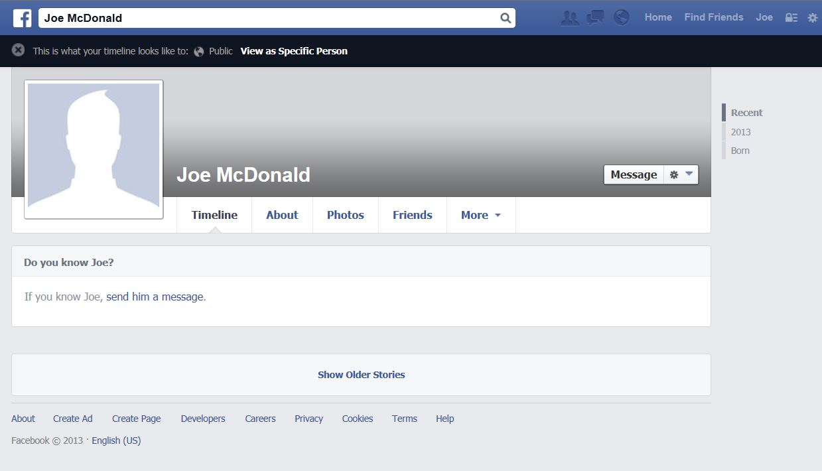The width and height of the screenshot is (822, 471).
Task: Open the Careers footer link
Action: point(260,419)
